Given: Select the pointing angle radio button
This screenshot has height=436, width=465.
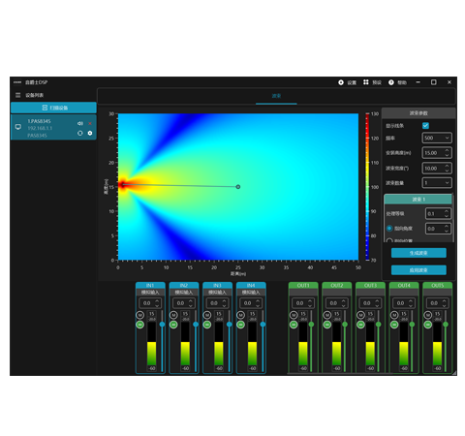Looking at the screenshot, I should coord(389,229).
